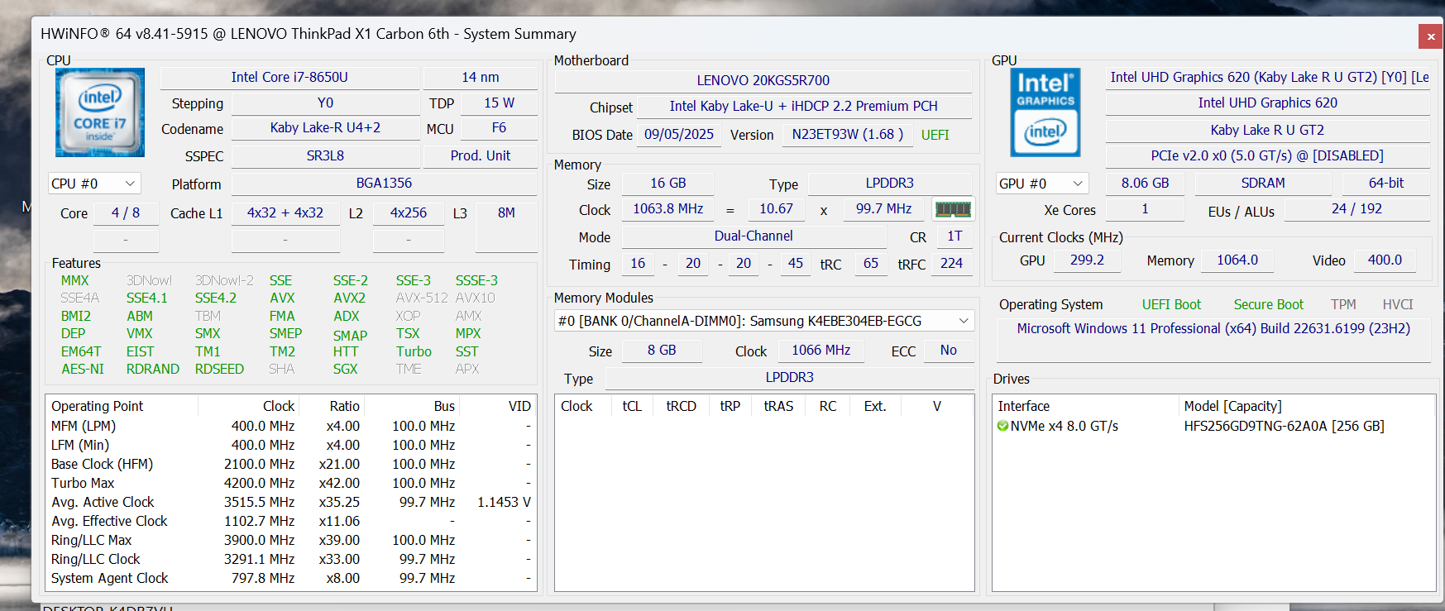Click the ECC No value

click(948, 351)
